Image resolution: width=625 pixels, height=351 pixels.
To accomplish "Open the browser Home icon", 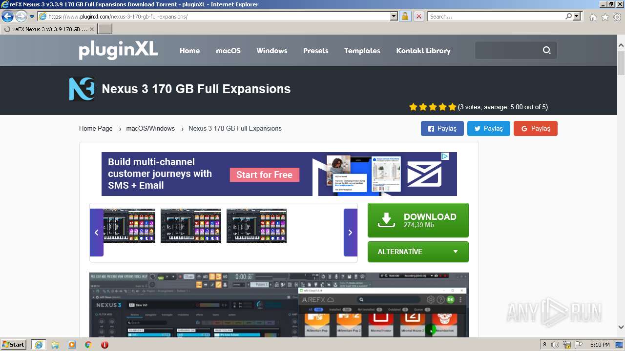I will click(x=593, y=17).
